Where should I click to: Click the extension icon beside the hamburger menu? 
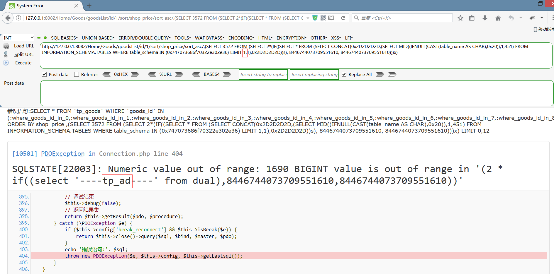[x=532, y=18]
